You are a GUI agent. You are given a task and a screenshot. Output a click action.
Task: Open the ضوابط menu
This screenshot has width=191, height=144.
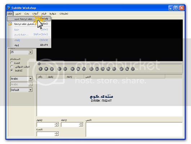[x=53, y=14]
